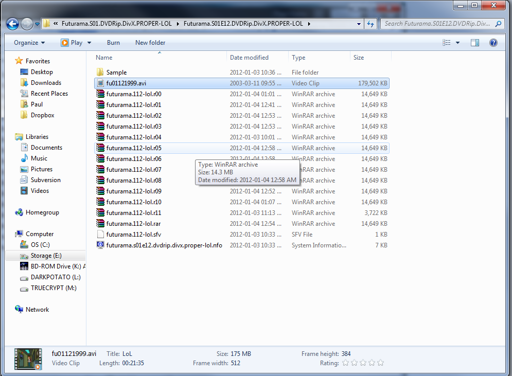
Task: Click the Forward navigation arrow
Action: 27,24
